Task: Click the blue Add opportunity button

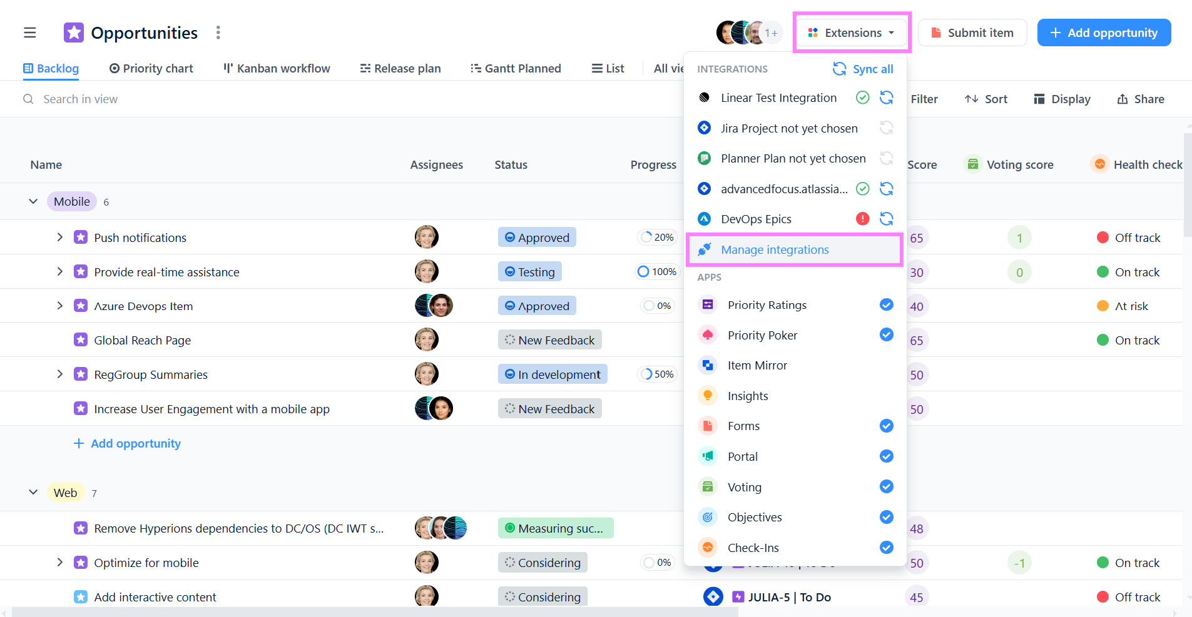Action: (x=1104, y=33)
